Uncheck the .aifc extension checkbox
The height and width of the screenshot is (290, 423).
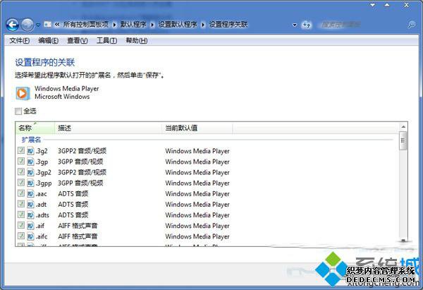click(x=21, y=236)
